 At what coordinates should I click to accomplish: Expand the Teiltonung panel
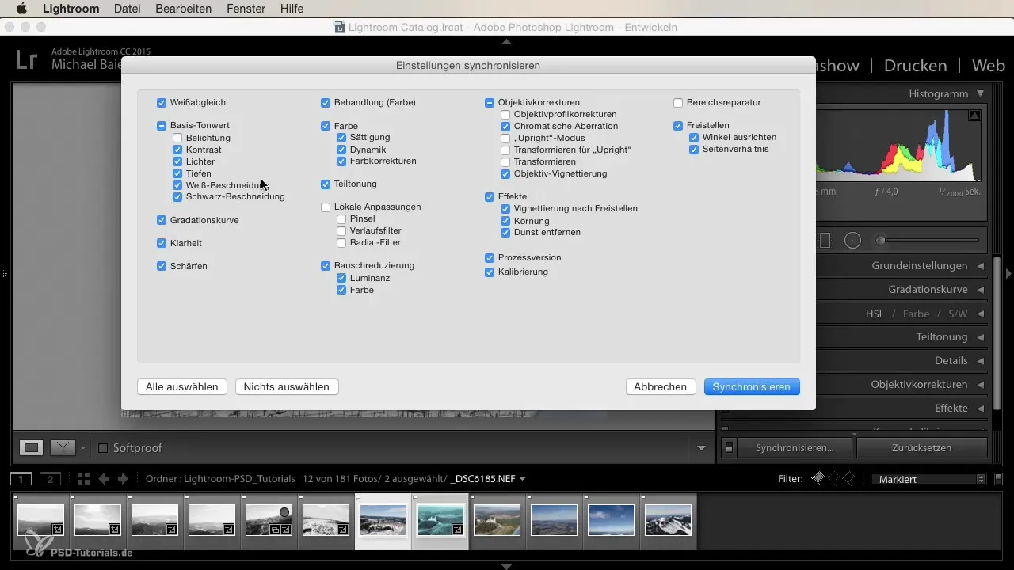click(x=980, y=337)
